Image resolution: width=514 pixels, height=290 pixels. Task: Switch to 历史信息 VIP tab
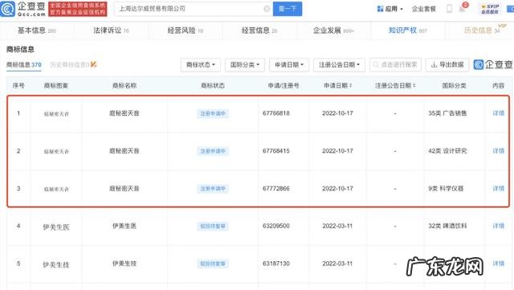(x=482, y=31)
